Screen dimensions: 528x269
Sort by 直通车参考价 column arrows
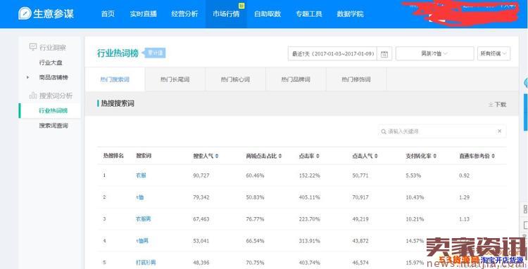(x=493, y=156)
